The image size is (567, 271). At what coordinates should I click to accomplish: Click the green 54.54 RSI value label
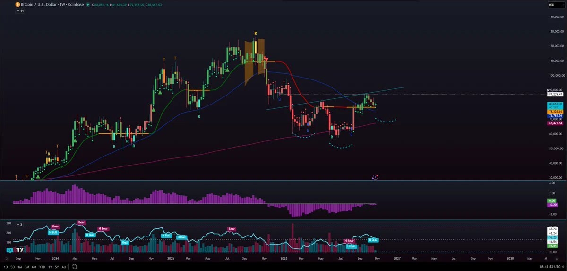tap(552, 246)
